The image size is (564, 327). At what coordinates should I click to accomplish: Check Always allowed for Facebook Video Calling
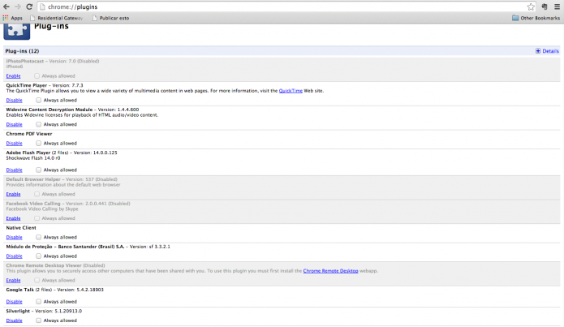click(37, 218)
